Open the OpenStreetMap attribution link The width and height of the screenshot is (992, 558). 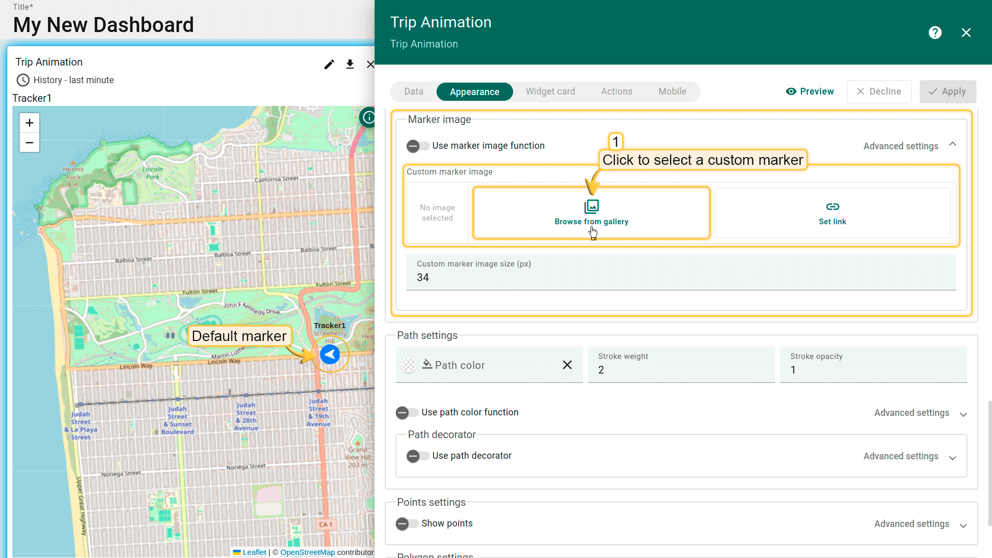[307, 552]
